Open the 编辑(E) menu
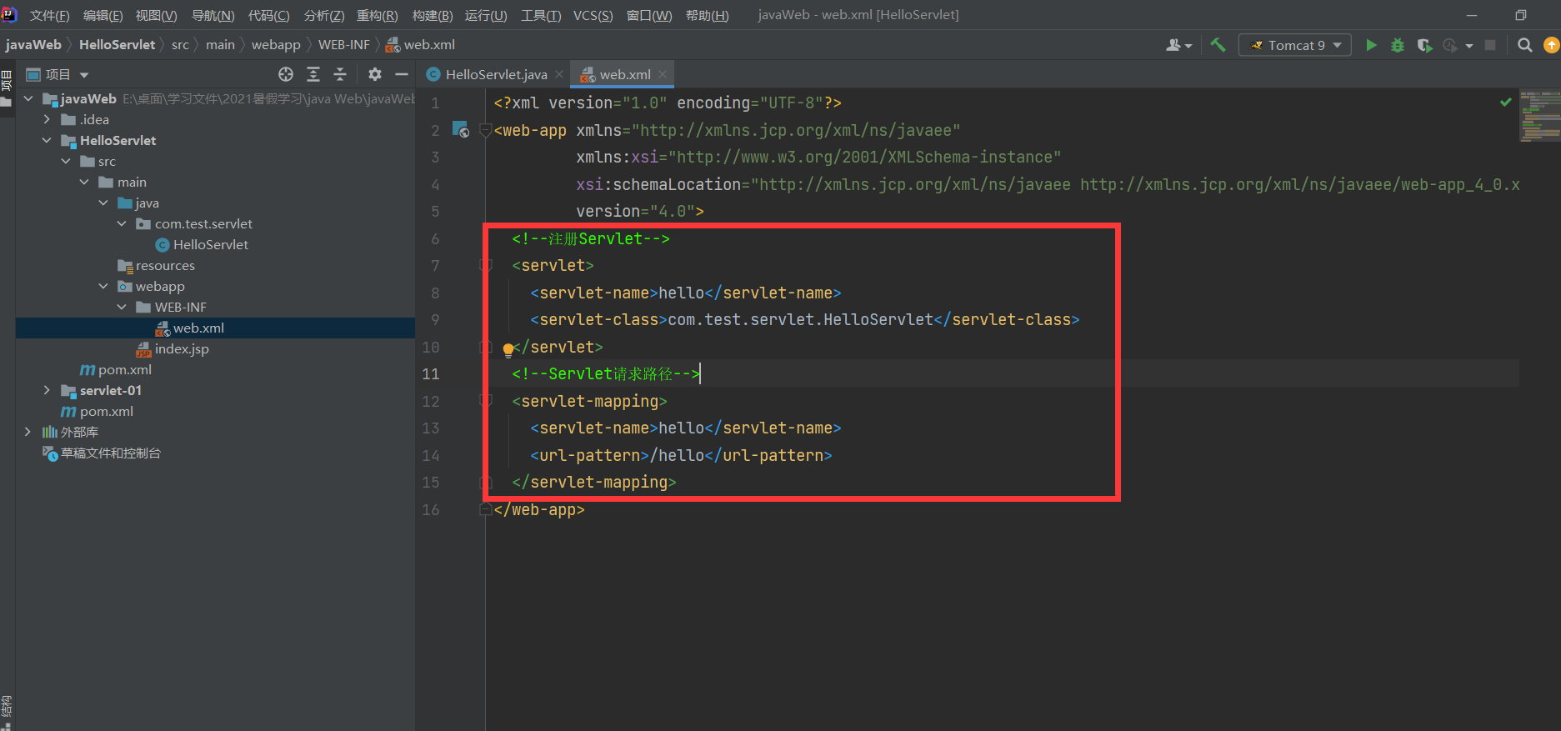The image size is (1561, 731). coord(103,15)
